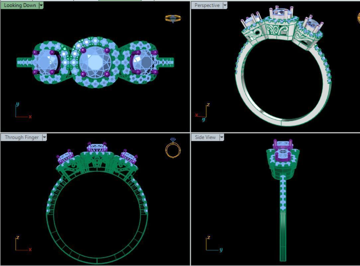Select the Through Finger viewport title
This screenshot has height=266, width=360.
22,137
